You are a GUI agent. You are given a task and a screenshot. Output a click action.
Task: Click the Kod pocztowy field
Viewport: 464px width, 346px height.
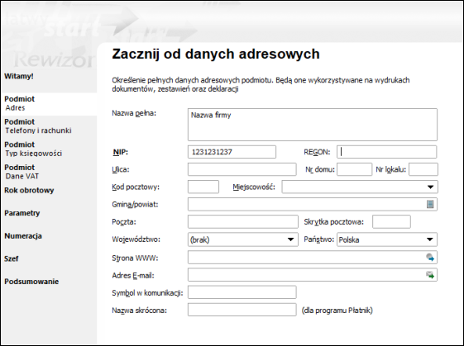203,187
